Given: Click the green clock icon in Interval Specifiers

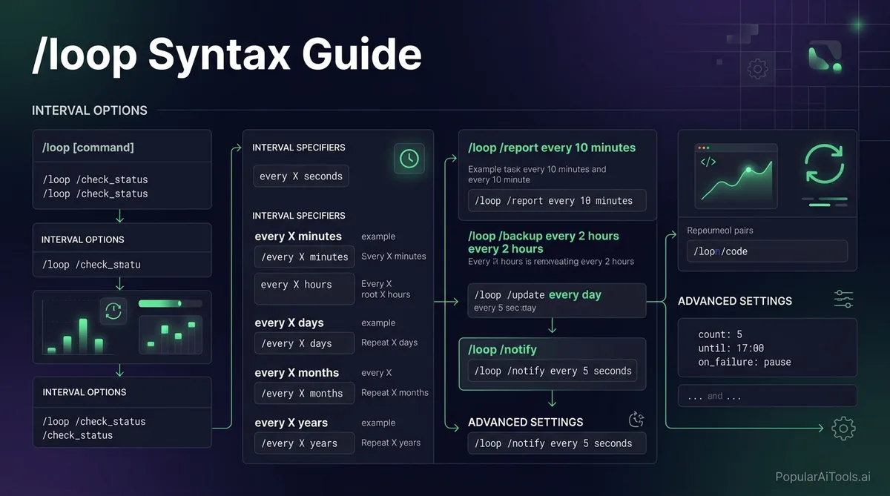Looking at the screenshot, I should pyautogui.click(x=409, y=158).
